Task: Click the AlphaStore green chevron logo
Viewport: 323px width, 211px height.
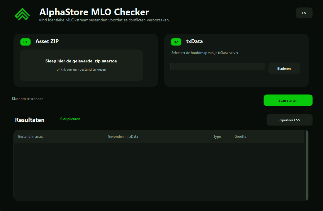Action: click(x=23, y=14)
